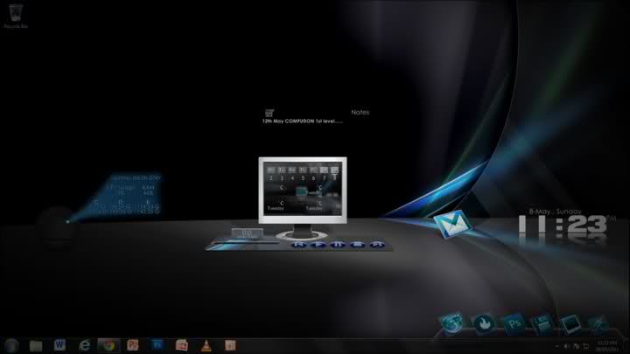Screen dimensions: 630x354
Task: Click the player time counter display
Action: (247, 233)
